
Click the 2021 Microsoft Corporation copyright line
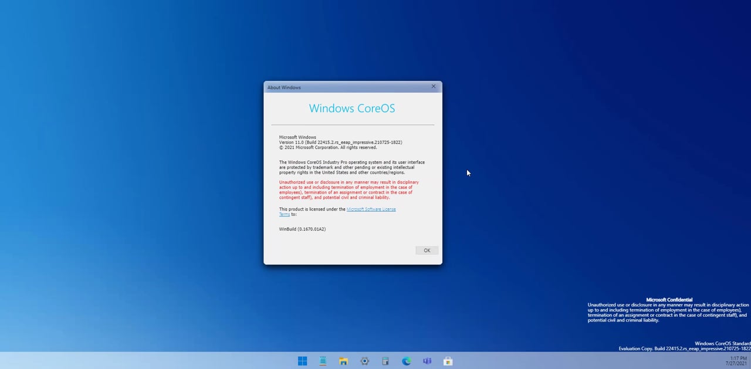tap(328, 148)
